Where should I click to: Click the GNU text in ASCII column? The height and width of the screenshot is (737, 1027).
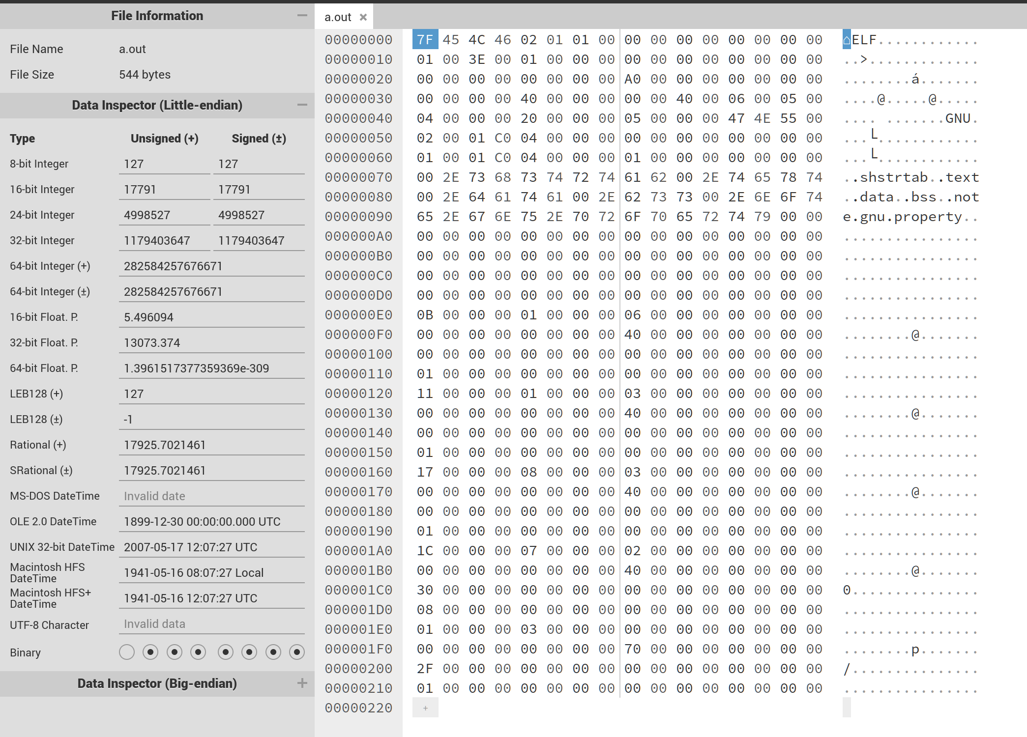click(958, 118)
